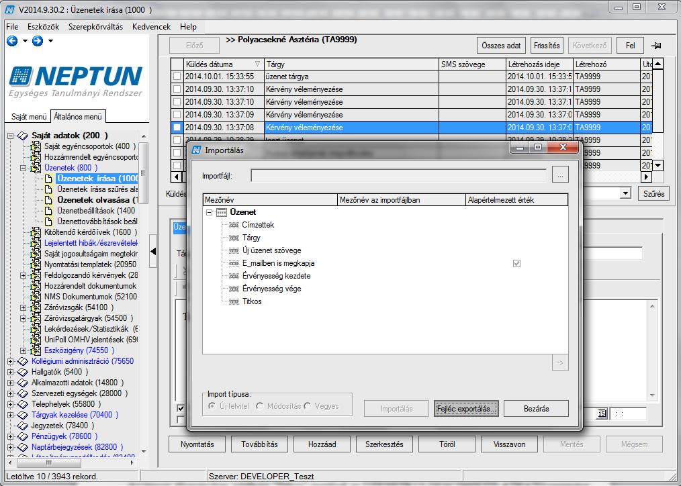Click the Üzenet table icon in import tree
Screen dimensions: 681x486
(222, 212)
